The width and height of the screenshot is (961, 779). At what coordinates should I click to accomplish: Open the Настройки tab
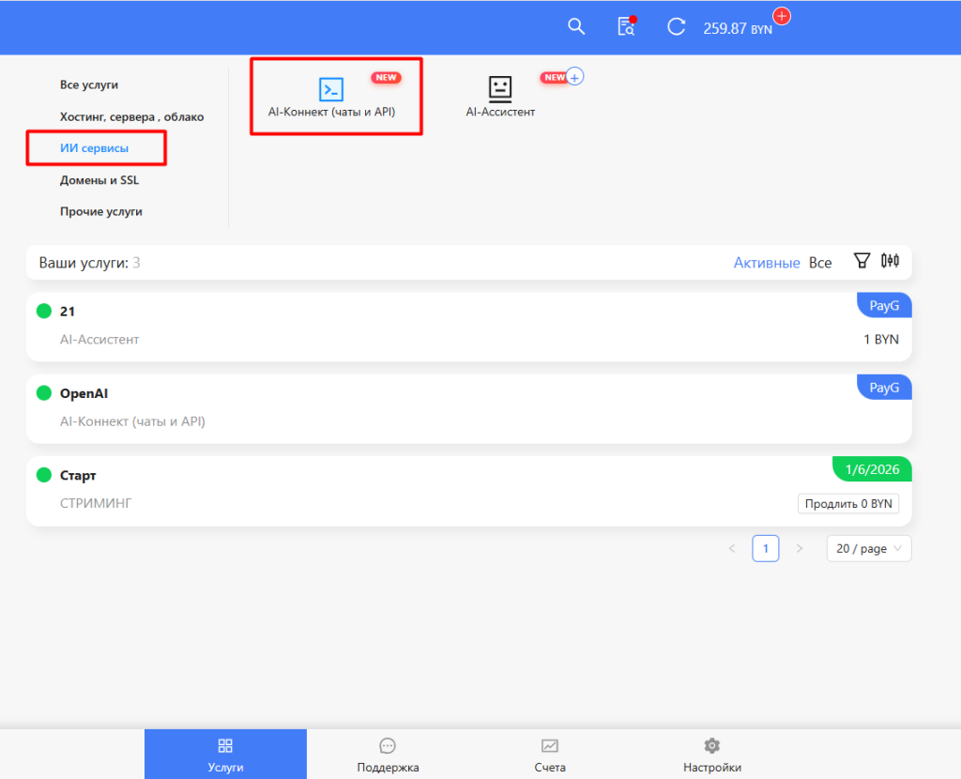(x=711, y=756)
